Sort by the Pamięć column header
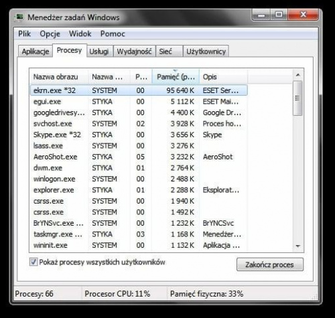 [x=176, y=77]
